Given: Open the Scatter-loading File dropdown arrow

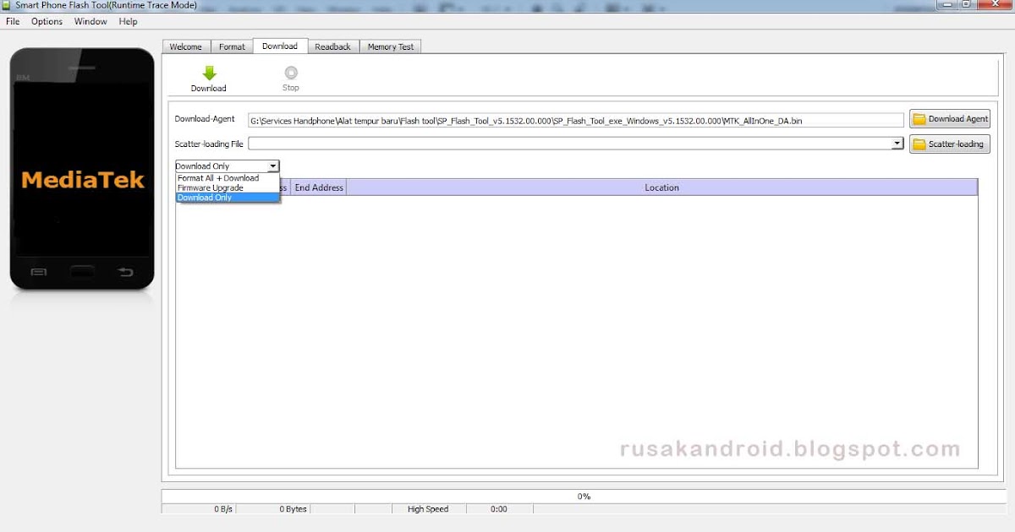Looking at the screenshot, I should 897,143.
